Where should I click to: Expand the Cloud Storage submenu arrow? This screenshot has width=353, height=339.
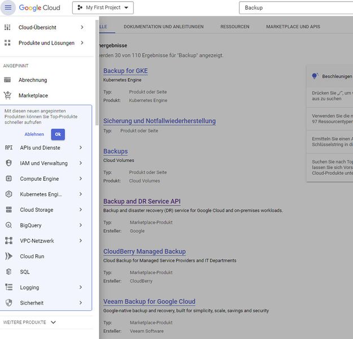[x=81, y=210]
